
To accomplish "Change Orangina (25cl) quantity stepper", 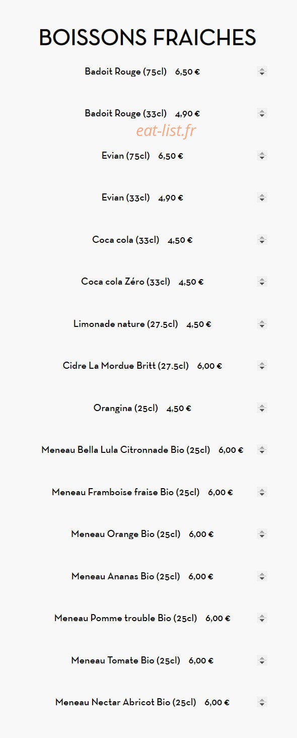I will (262, 408).
